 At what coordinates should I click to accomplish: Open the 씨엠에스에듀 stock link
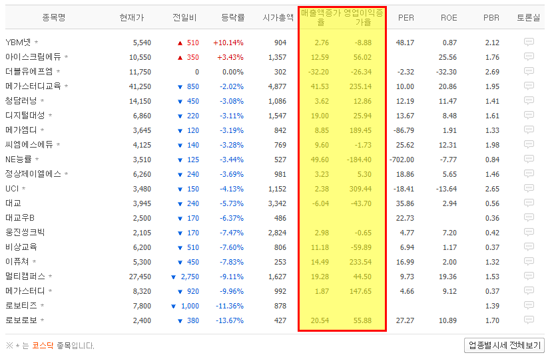(x=29, y=145)
